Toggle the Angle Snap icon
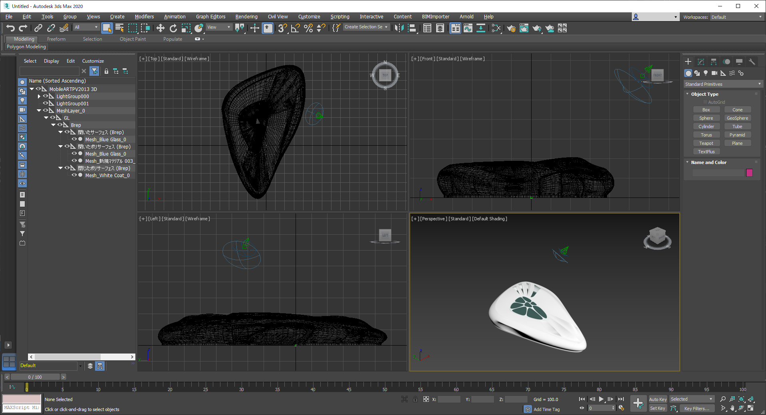This screenshot has height=415, width=766. click(295, 28)
